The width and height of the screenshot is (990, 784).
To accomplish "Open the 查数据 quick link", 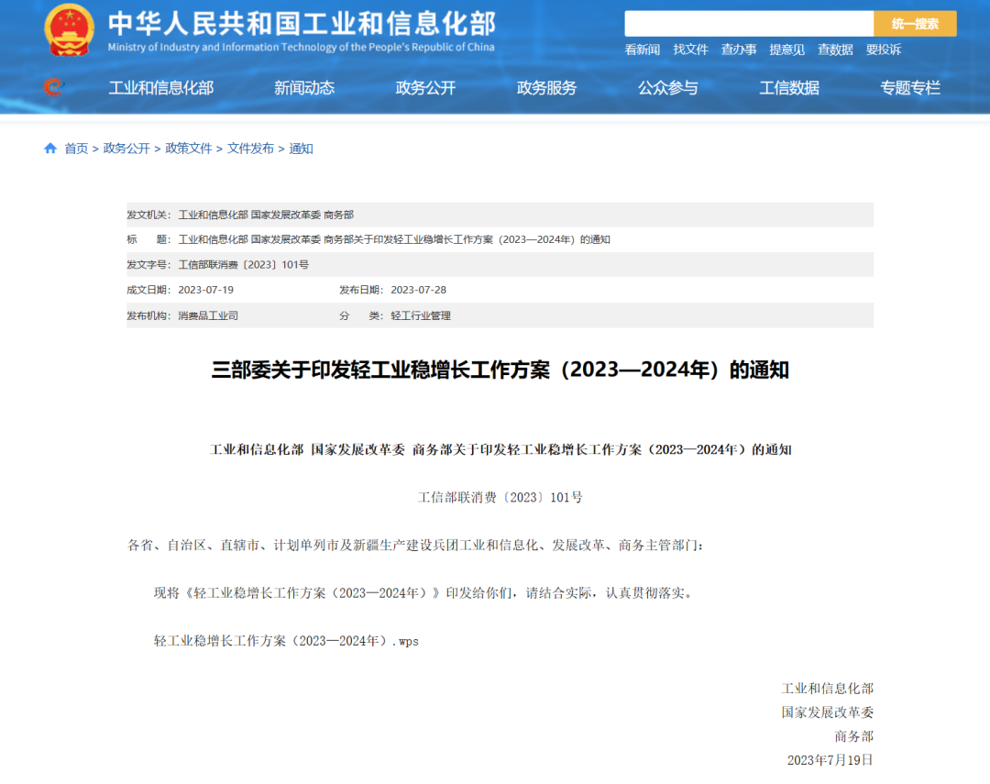I will (x=835, y=50).
